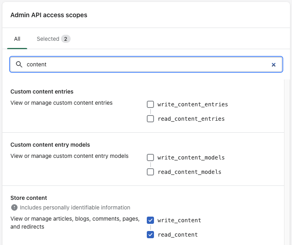Enable write_content_entries scope checkbox
This screenshot has width=292, height=245.
[150, 104]
